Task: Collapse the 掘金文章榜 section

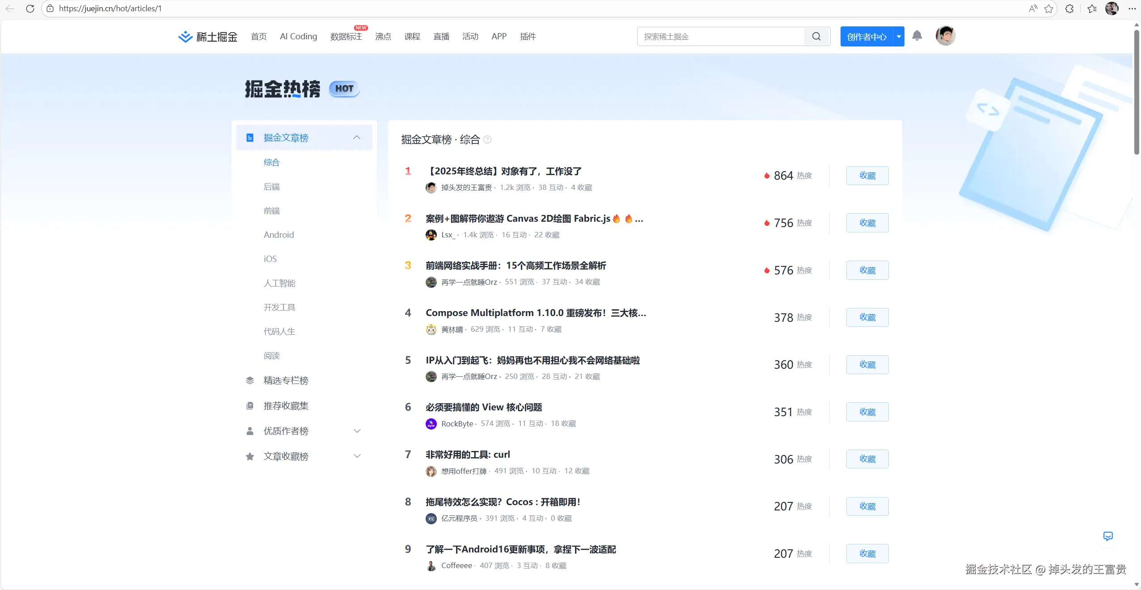Action: point(356,137)
